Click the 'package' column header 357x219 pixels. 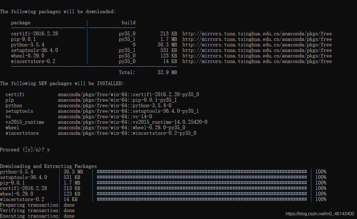coord(21,23)
